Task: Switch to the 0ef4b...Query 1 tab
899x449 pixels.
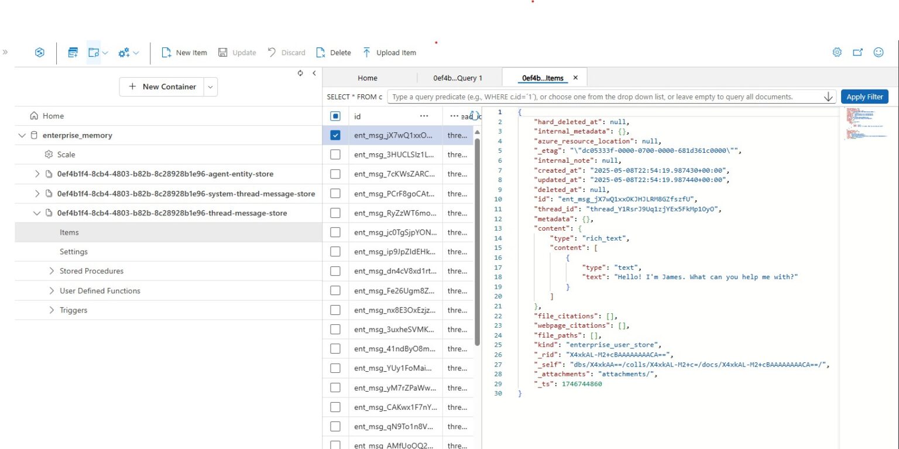Action: coord(458,78)
